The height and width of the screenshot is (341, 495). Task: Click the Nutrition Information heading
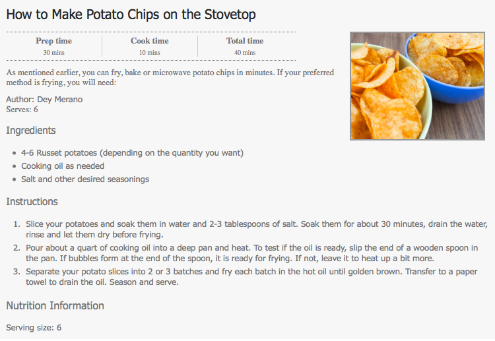point(55,306)
